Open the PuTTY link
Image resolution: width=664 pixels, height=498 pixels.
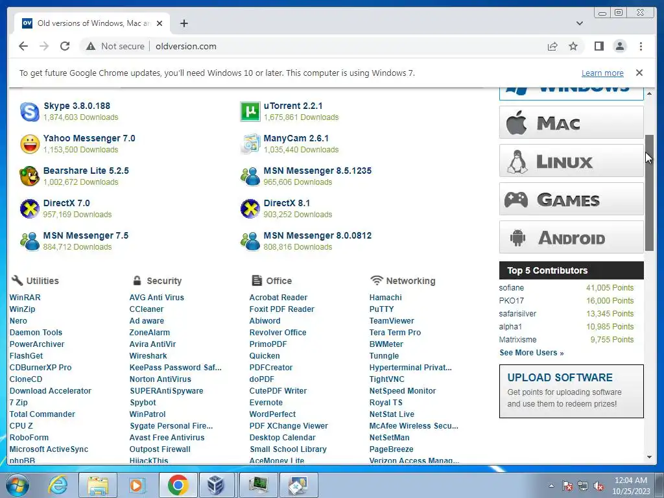[x=381, y=309]
